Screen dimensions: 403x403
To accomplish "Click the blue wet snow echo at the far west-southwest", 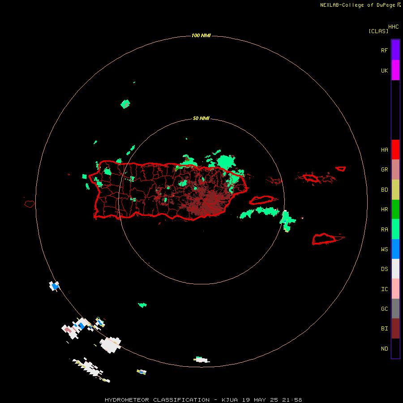I will coord(54,286).
